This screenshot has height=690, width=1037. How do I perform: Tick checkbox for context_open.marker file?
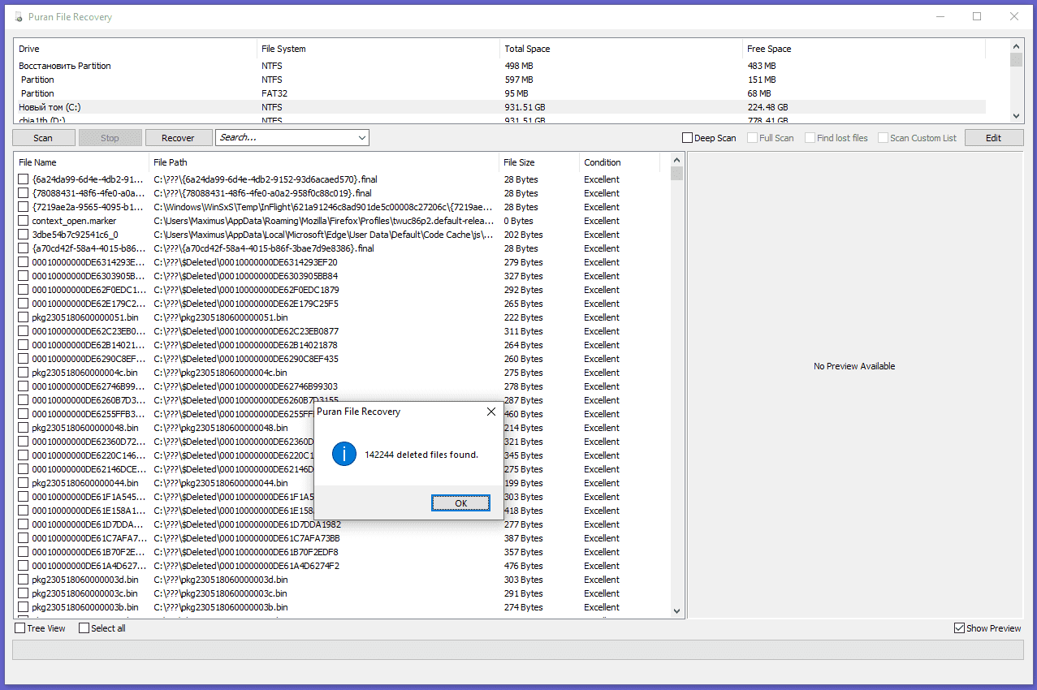24,221
